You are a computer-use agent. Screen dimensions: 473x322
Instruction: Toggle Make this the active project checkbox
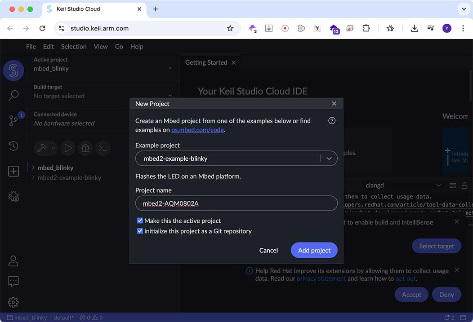[x=140, y=221]
